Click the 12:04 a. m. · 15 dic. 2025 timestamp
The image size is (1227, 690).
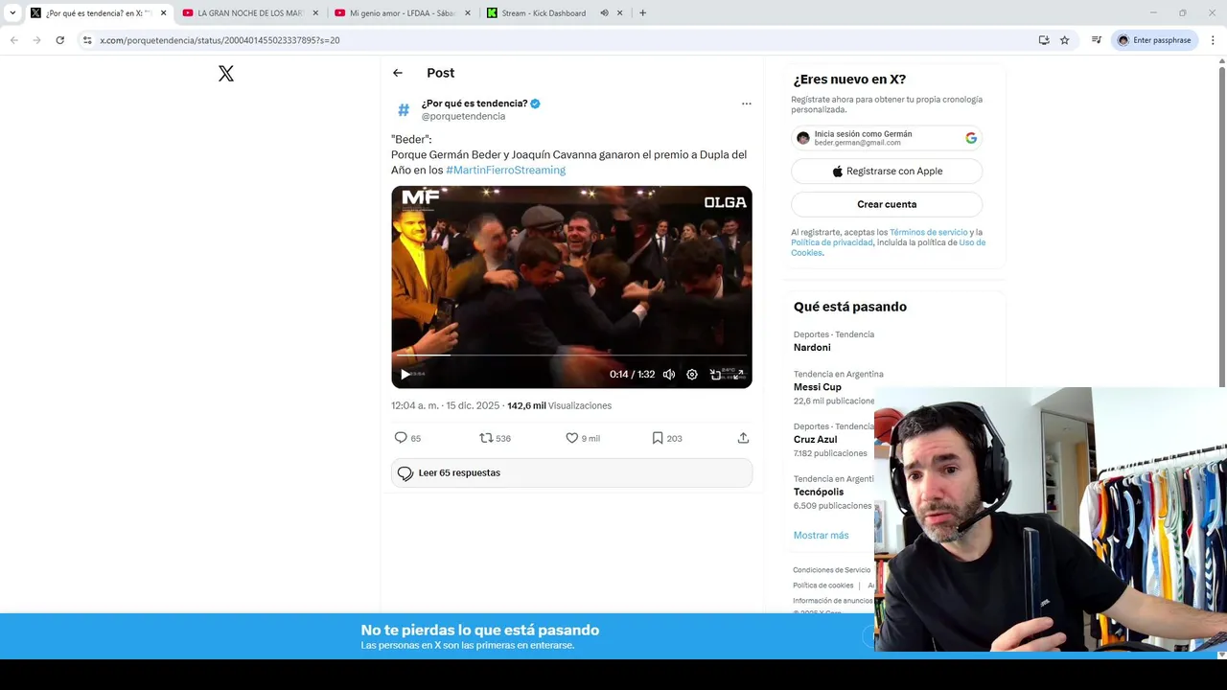click(x=446, y=405)
